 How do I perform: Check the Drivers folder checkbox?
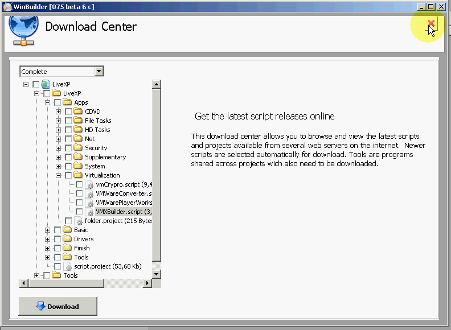(58, 239)
